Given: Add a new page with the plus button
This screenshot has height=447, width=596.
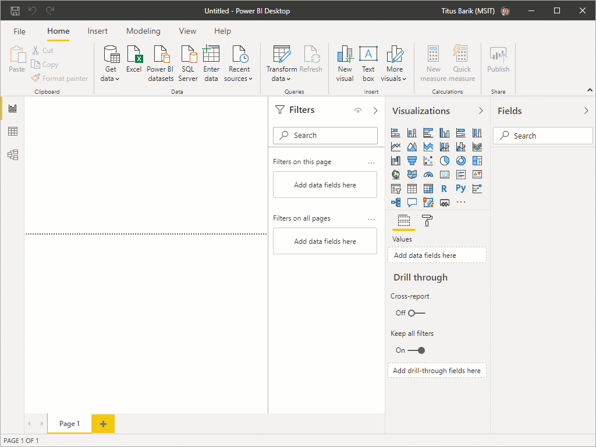Looking at the screenshot, I should click(102, 423).
